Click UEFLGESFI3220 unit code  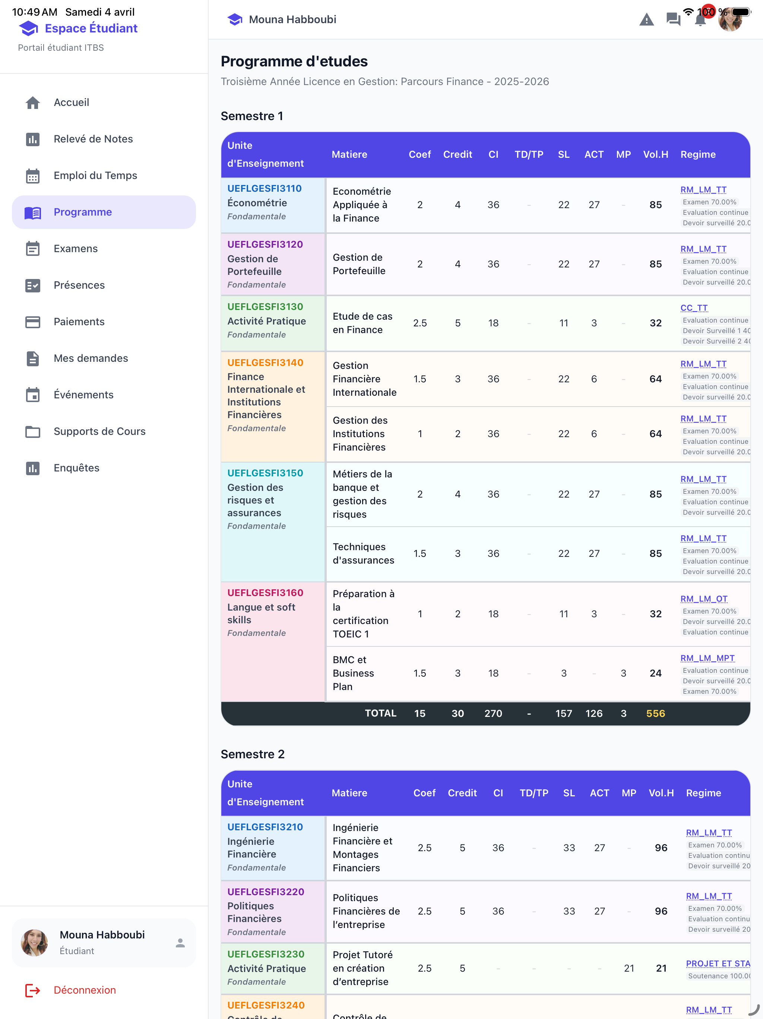point(266,892)
